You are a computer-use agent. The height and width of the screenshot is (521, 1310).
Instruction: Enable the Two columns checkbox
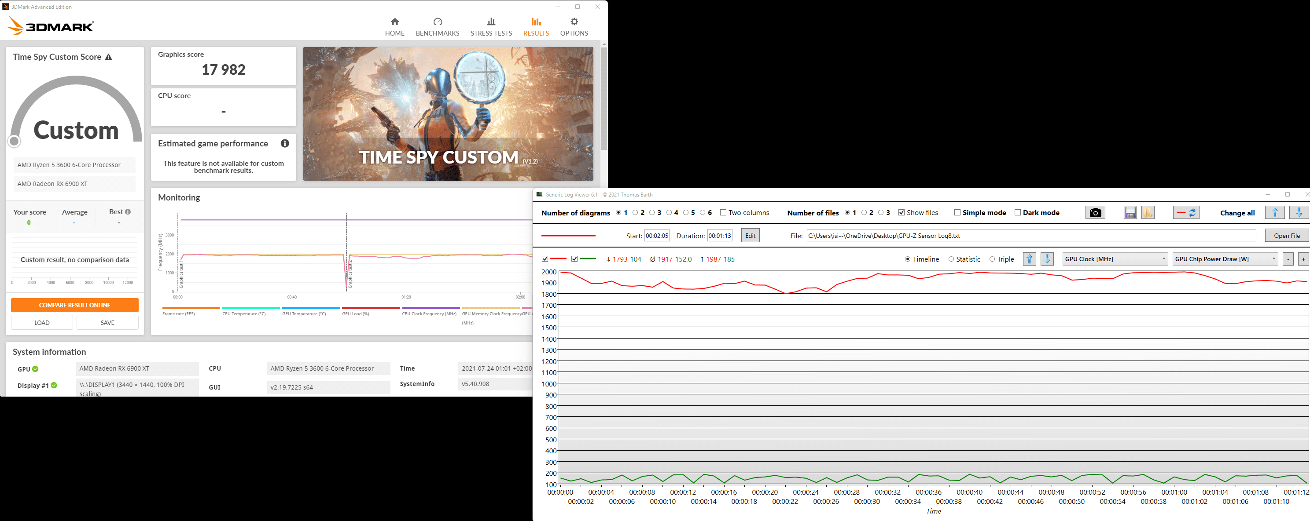pyautogui.click(x=723, y=212)
